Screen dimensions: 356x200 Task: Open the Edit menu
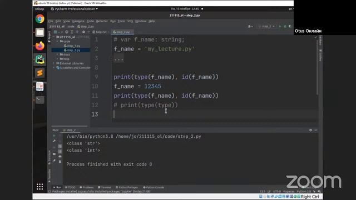(x=58, y=21)
